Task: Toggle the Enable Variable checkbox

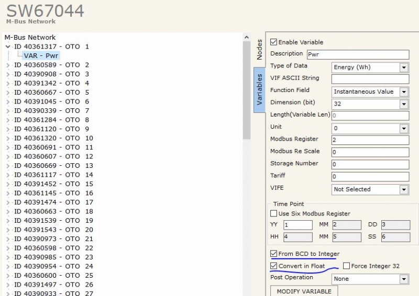Action: [273, 42]
